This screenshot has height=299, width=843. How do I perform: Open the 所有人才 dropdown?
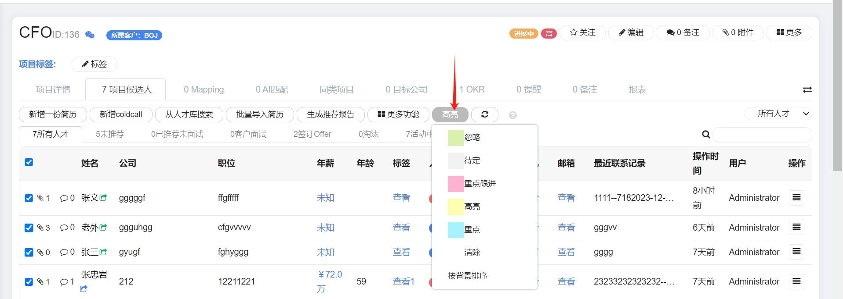(x=778, y=114)
